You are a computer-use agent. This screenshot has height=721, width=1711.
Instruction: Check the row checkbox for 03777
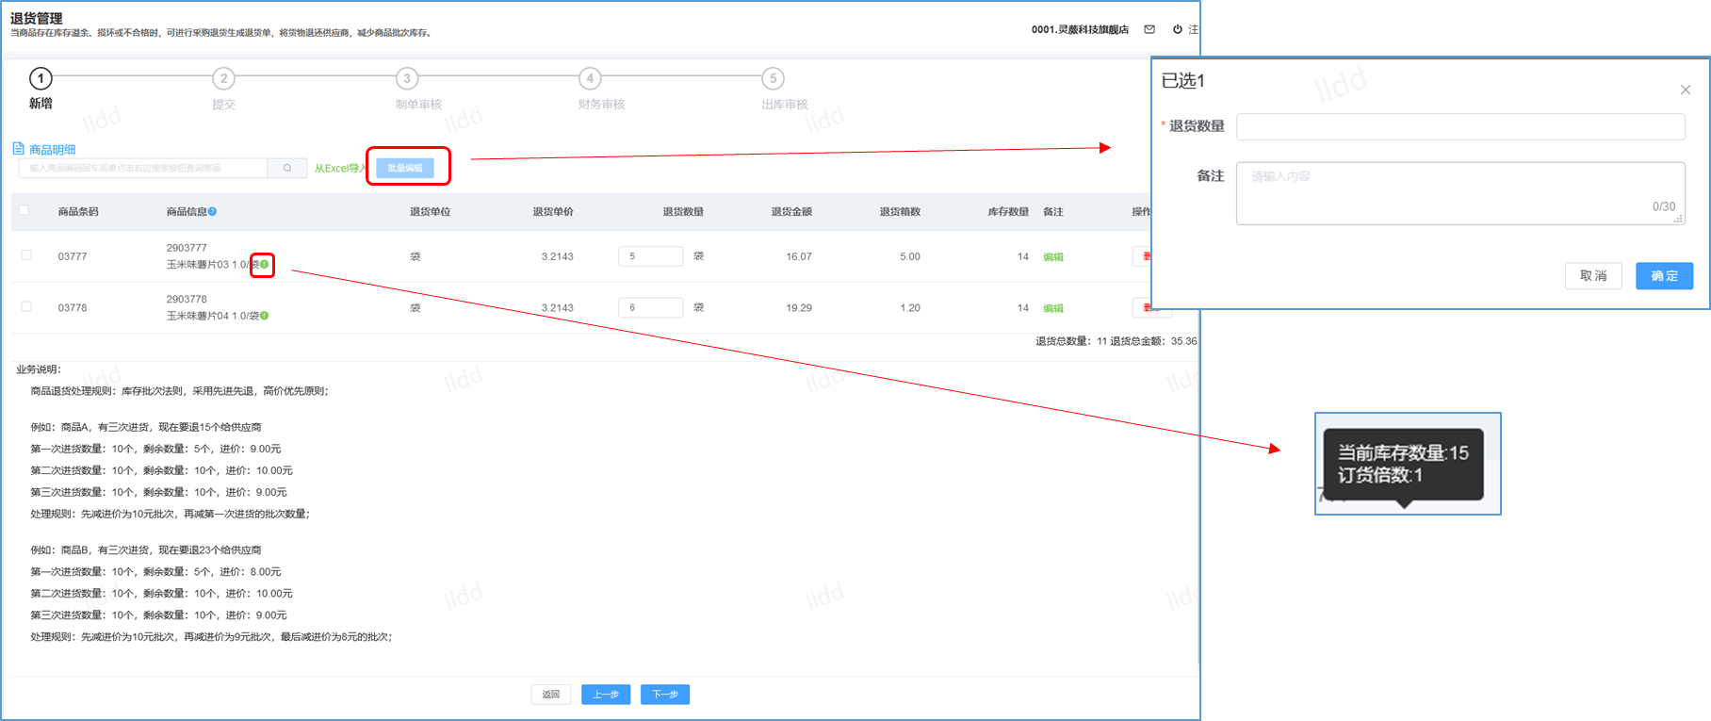pos(26,255)
